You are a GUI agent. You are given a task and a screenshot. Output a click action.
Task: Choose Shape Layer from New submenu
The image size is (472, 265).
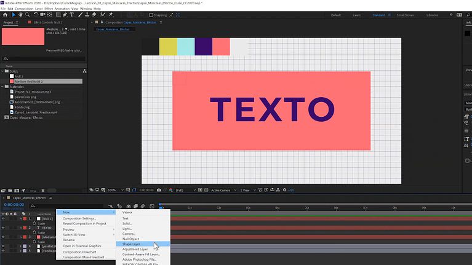[x=131, y=244]
